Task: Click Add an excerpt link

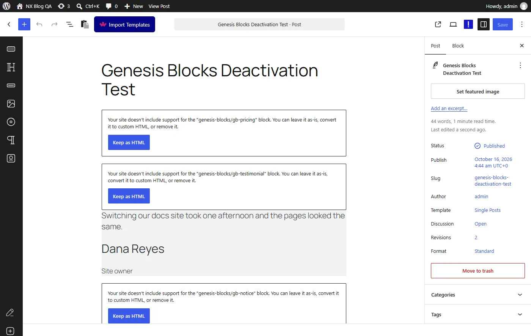Action: point(449,108)
